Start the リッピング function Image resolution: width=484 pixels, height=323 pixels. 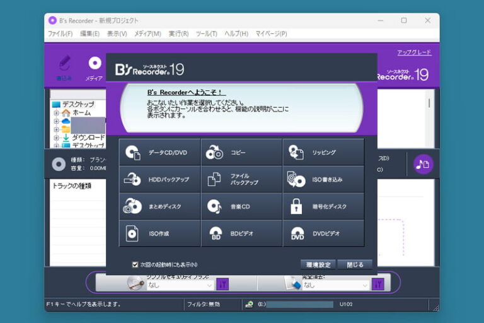323,152
